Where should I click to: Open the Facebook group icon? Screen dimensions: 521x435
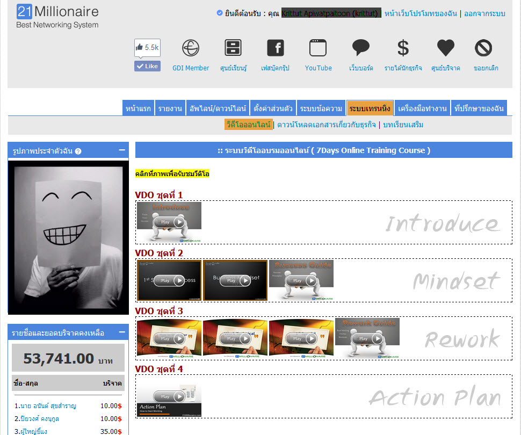click(x=276, y=48)
